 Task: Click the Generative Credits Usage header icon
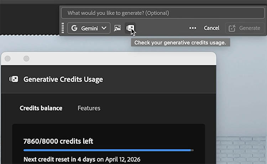[x=14, y=79]
